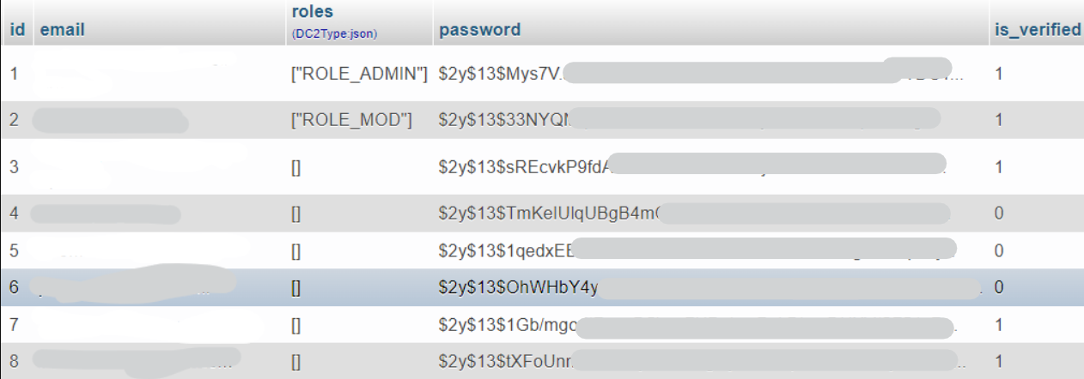Click the roles column header
Screen dimensions: 1084x379
[x=312, y=12]
